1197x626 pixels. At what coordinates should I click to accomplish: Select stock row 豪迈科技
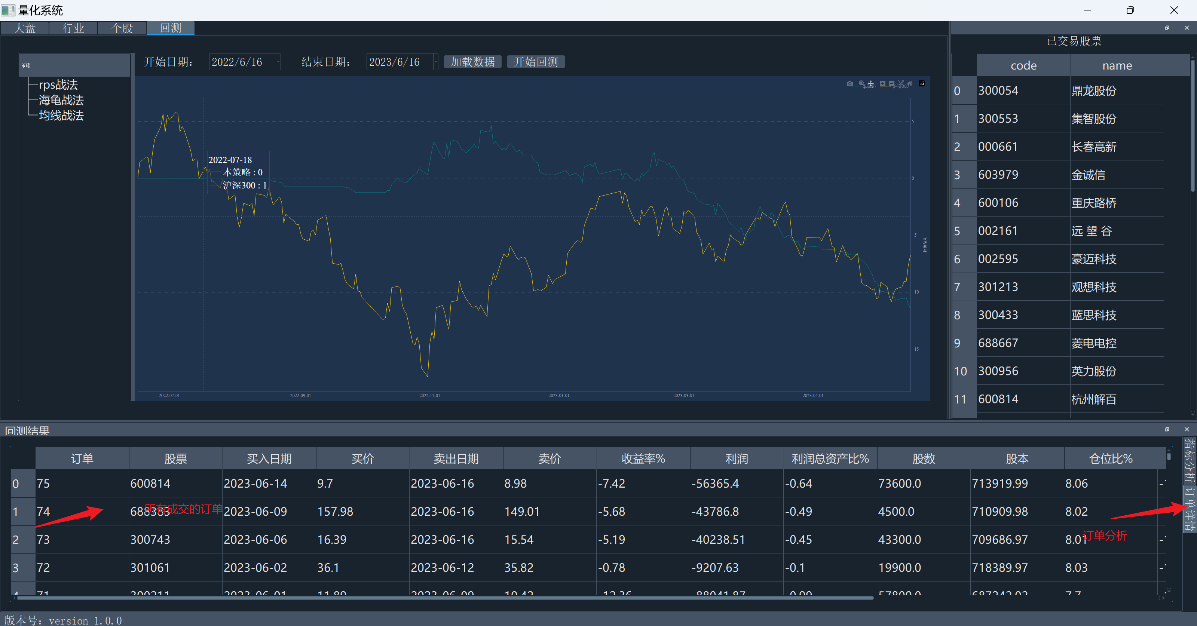pos(1117,259)
